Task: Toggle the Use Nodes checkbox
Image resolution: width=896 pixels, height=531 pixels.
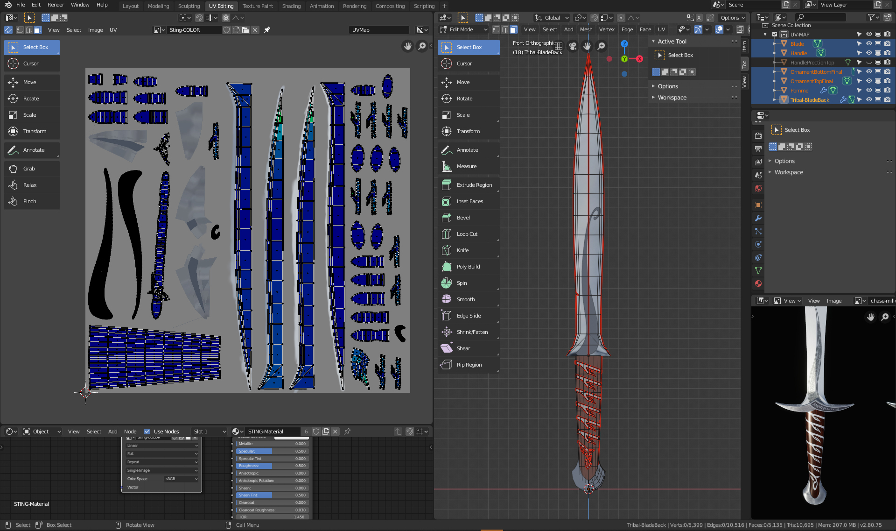Action: coord(147,432)
